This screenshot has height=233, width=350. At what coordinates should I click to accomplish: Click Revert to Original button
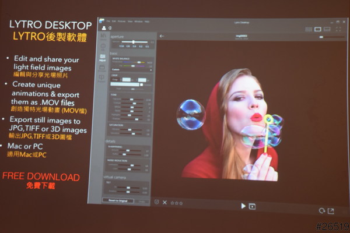tap(118, 200)
